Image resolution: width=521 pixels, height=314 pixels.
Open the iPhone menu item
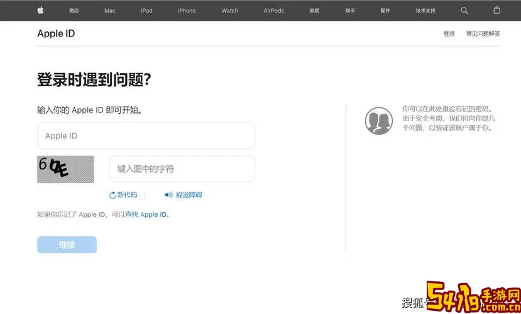click(x=187, y=11)
